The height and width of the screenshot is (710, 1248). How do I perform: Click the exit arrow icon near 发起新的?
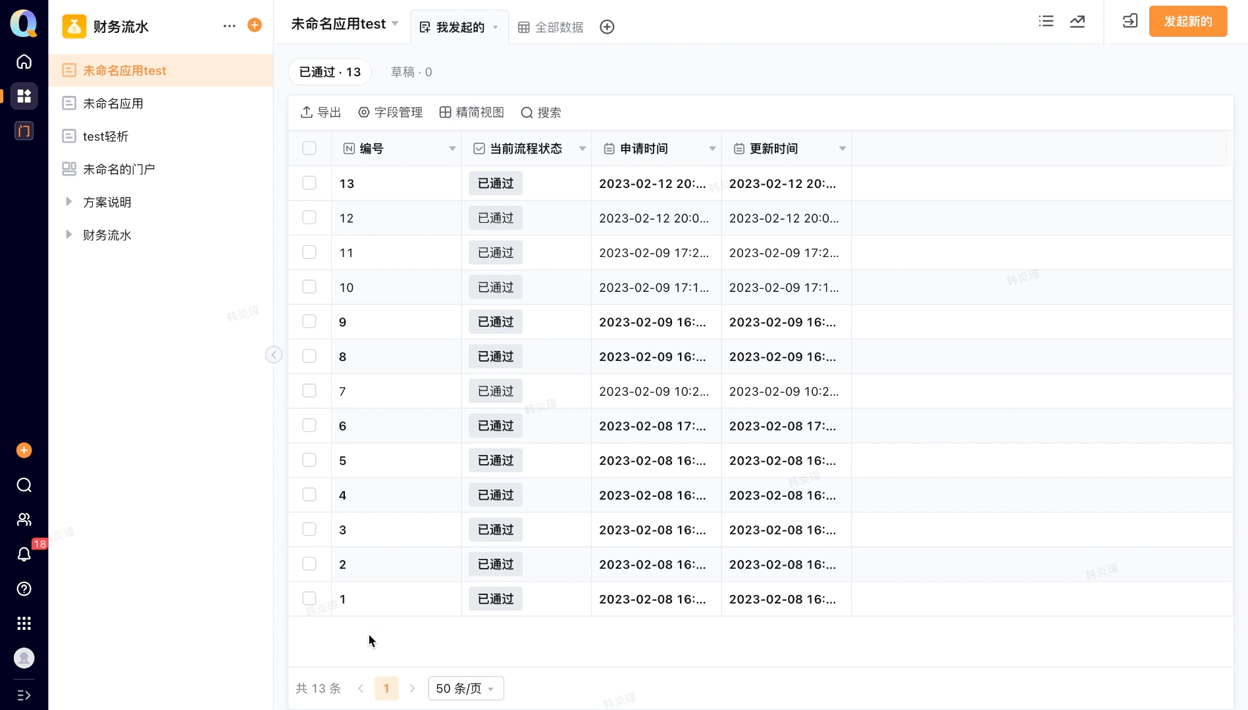(x=1130, y=21)
